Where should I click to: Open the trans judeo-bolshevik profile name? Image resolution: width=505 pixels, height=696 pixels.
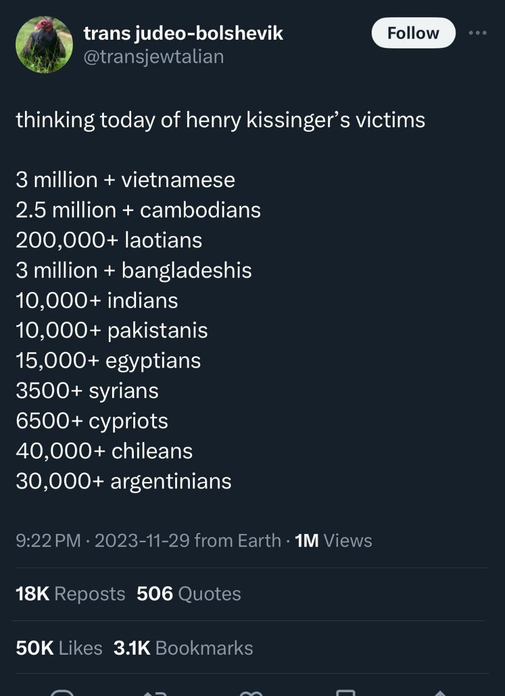[x=183, y=33]
